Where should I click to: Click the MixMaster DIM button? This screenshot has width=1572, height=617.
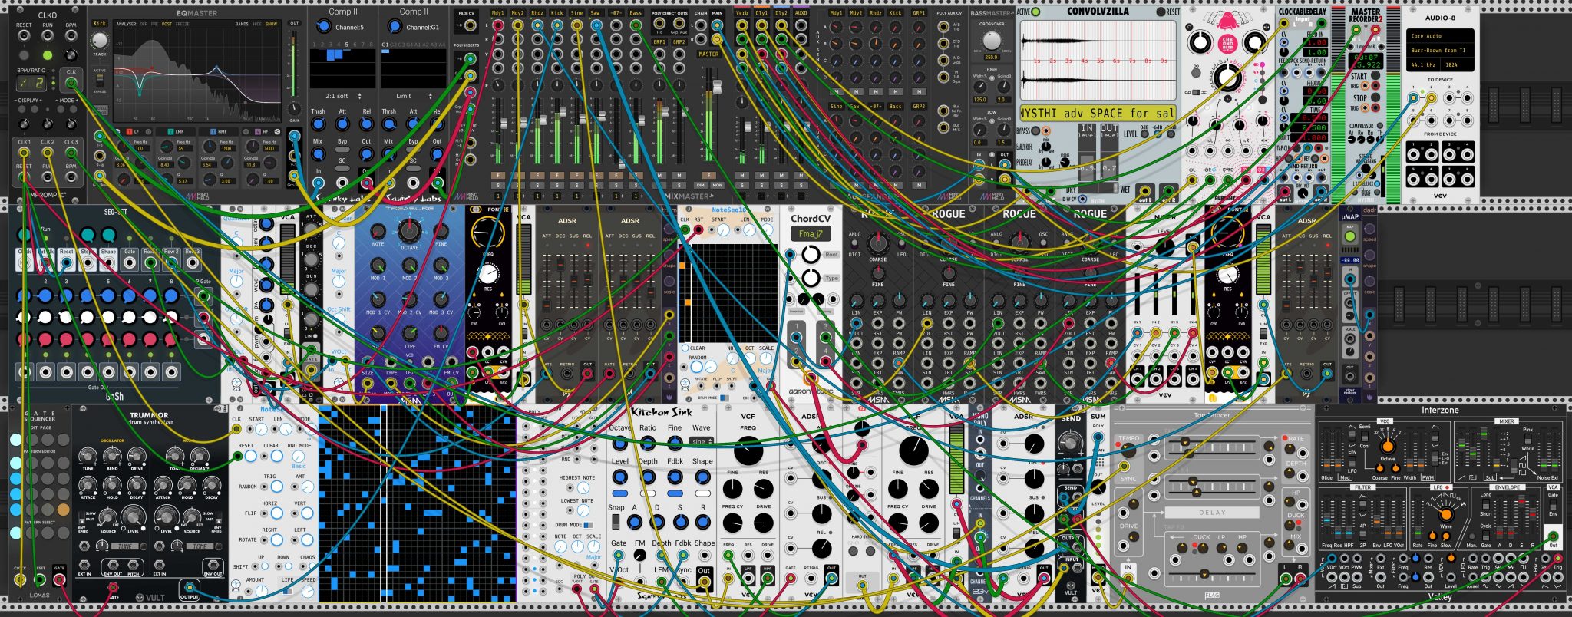point(700,185)
